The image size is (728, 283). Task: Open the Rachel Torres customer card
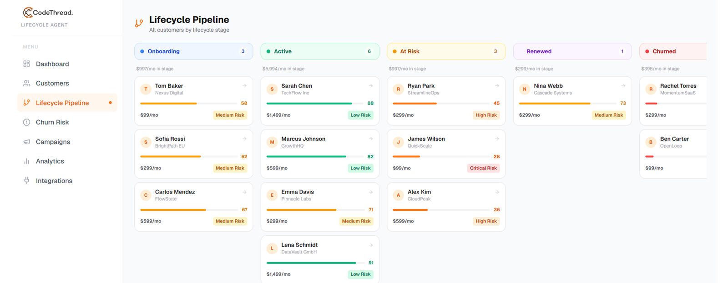pyautogui.click(x=673, y=101)
